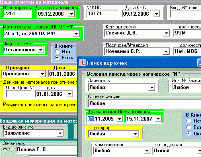Open end date 15.11.2007 dropdown arrow
The height and width of the screenshot is (157, 201).
158,119
